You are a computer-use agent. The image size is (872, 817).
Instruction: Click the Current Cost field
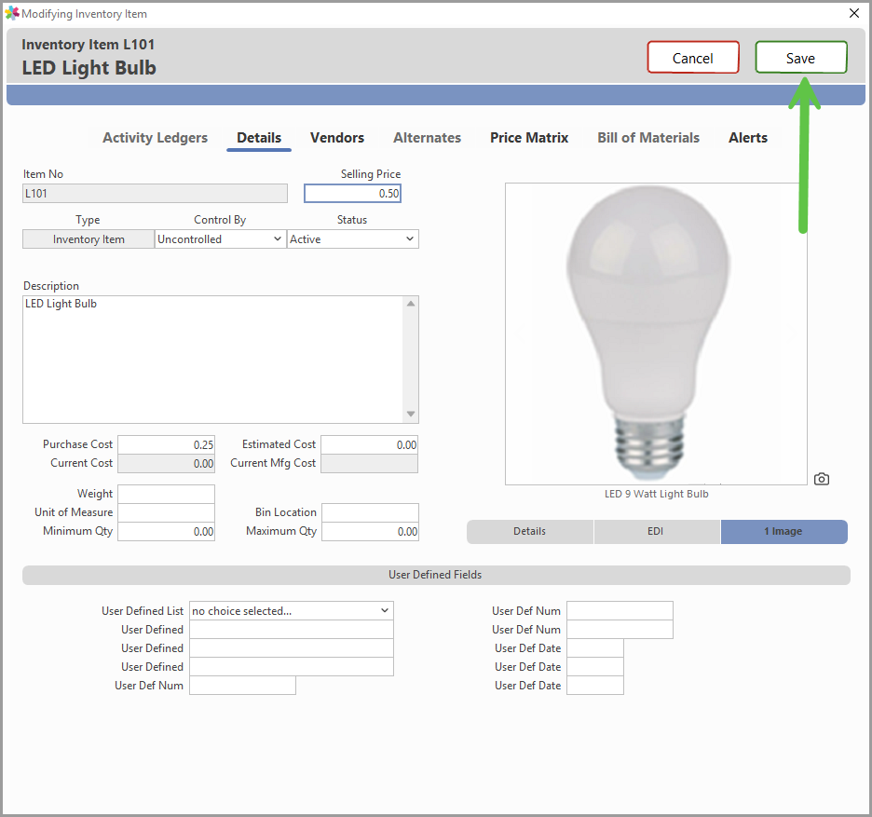(166, 463)
